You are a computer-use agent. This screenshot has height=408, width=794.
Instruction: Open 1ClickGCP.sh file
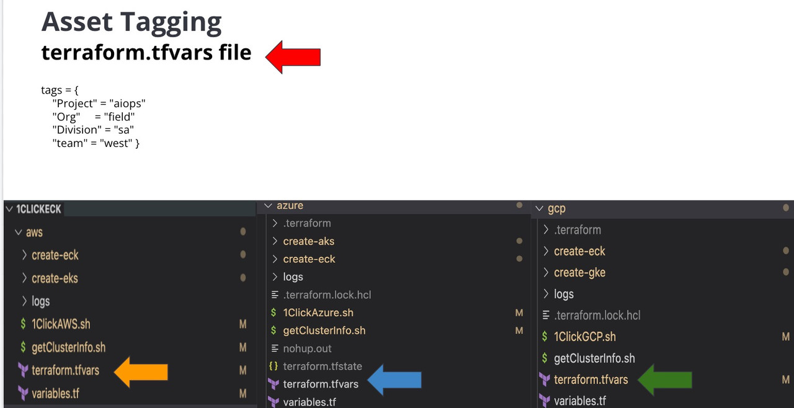pyautogui.click(x=585, y=337)
